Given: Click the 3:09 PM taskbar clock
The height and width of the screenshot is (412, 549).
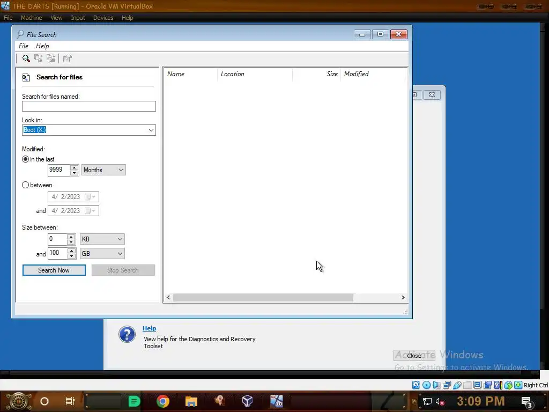Looking at the screenshot, I should (x=481, y=401).
